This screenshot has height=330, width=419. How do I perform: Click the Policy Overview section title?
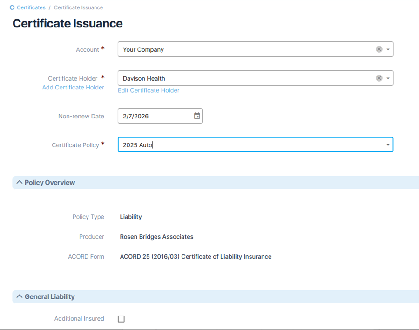point(50,183)
